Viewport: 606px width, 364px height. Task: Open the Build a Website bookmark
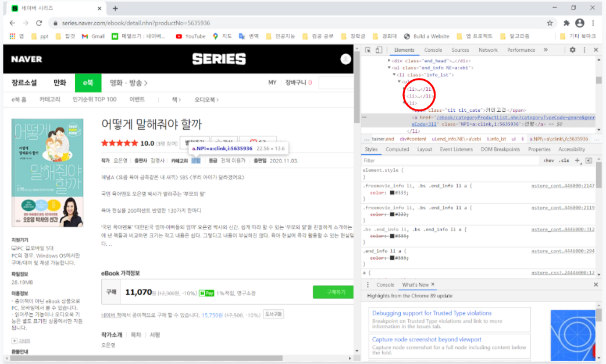coord(427,36)
